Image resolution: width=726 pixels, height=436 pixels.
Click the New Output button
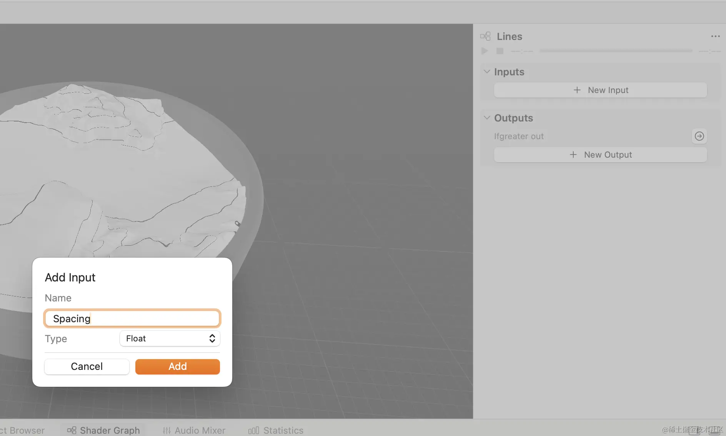coord(600,155)
